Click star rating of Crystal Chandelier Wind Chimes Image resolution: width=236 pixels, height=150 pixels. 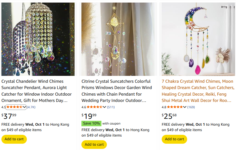coord(14,107)
